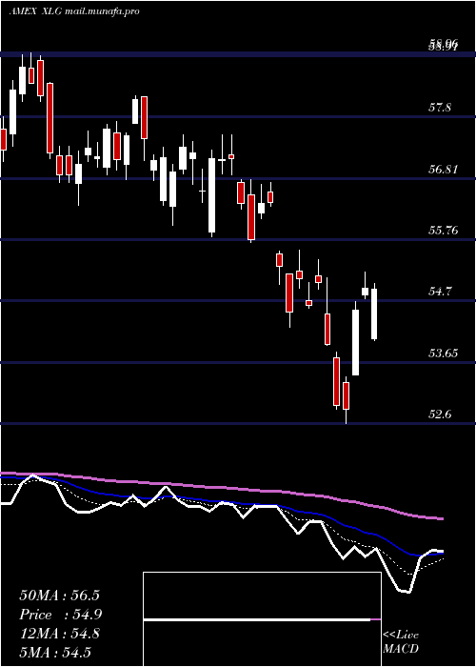The height and width of the screenshot is (667, 476).
Task: Click the MACD box horizontal white line
Action: pos(257,619)
